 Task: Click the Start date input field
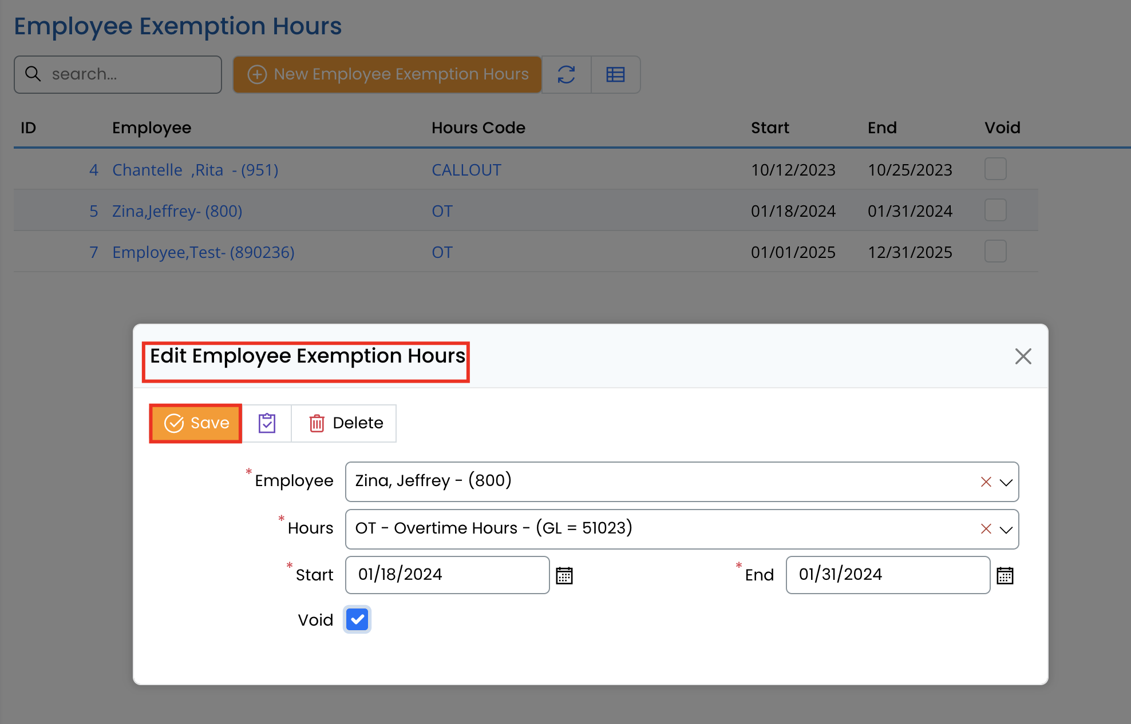coord(446,575)
